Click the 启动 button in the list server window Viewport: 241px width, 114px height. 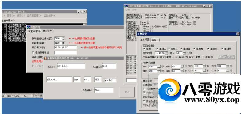click(127, 92)
